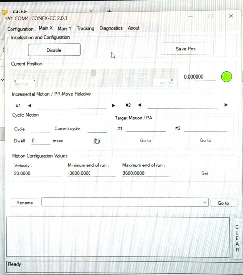This screenshot has height=275, width=243.
Task: Click the Velocity value 20.0000
Action: (x=25, y=173)
